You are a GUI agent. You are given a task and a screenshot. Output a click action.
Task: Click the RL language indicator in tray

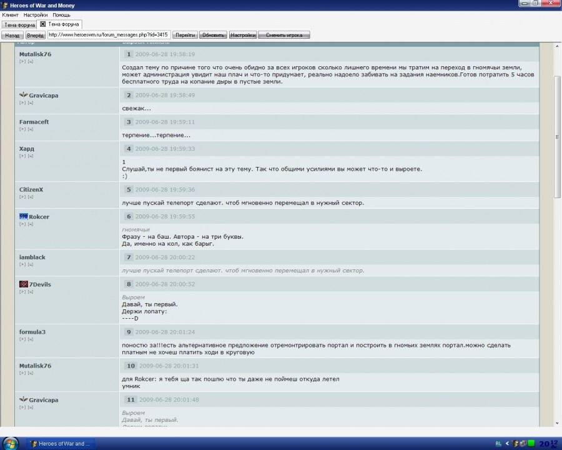pyautogui.click(x=498, y=444)
